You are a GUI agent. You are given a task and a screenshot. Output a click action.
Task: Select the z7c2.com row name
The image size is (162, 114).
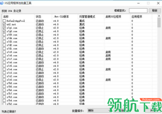click(x=12, y=76)
